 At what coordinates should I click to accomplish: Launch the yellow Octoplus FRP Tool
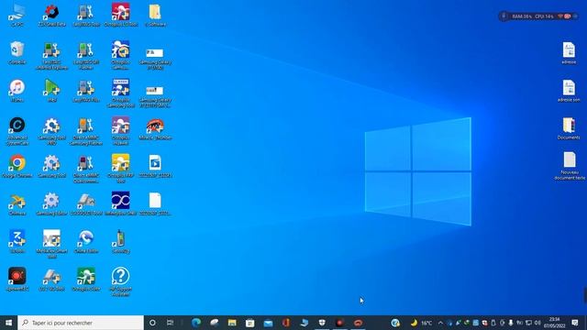[x=120, y=169]
